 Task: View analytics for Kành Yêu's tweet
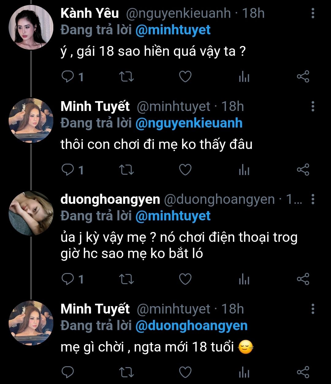(x=244, y=77)
